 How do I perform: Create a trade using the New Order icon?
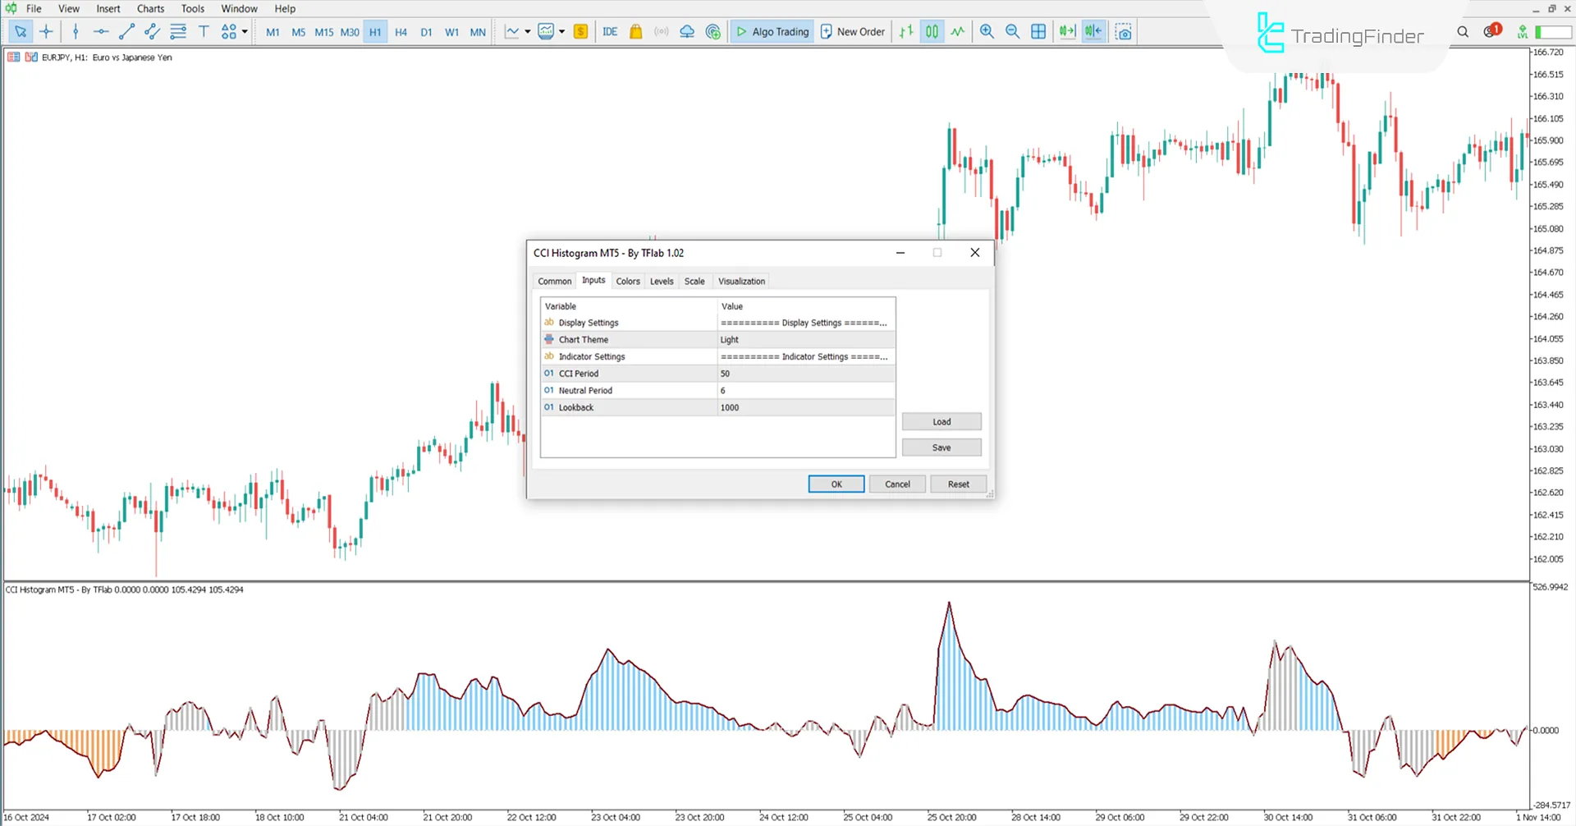[x=852, y=31]
